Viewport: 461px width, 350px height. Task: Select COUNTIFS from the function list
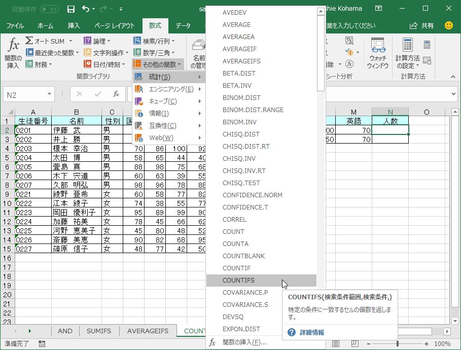238,281
